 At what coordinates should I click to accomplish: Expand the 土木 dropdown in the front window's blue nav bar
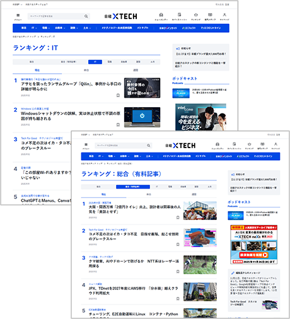(x=149, y=156)
